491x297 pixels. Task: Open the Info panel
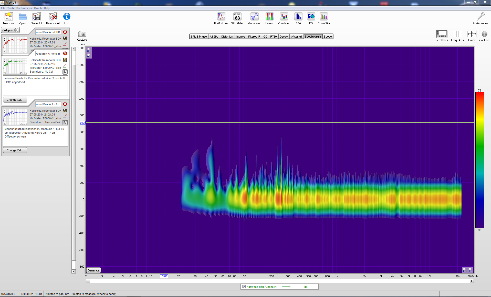click(x=67, y=18)
